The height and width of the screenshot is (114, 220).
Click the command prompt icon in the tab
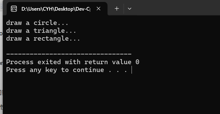(14, 9)
